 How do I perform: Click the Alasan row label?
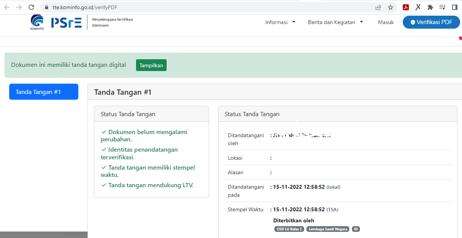pyautogui.click(x=235, y=172)
